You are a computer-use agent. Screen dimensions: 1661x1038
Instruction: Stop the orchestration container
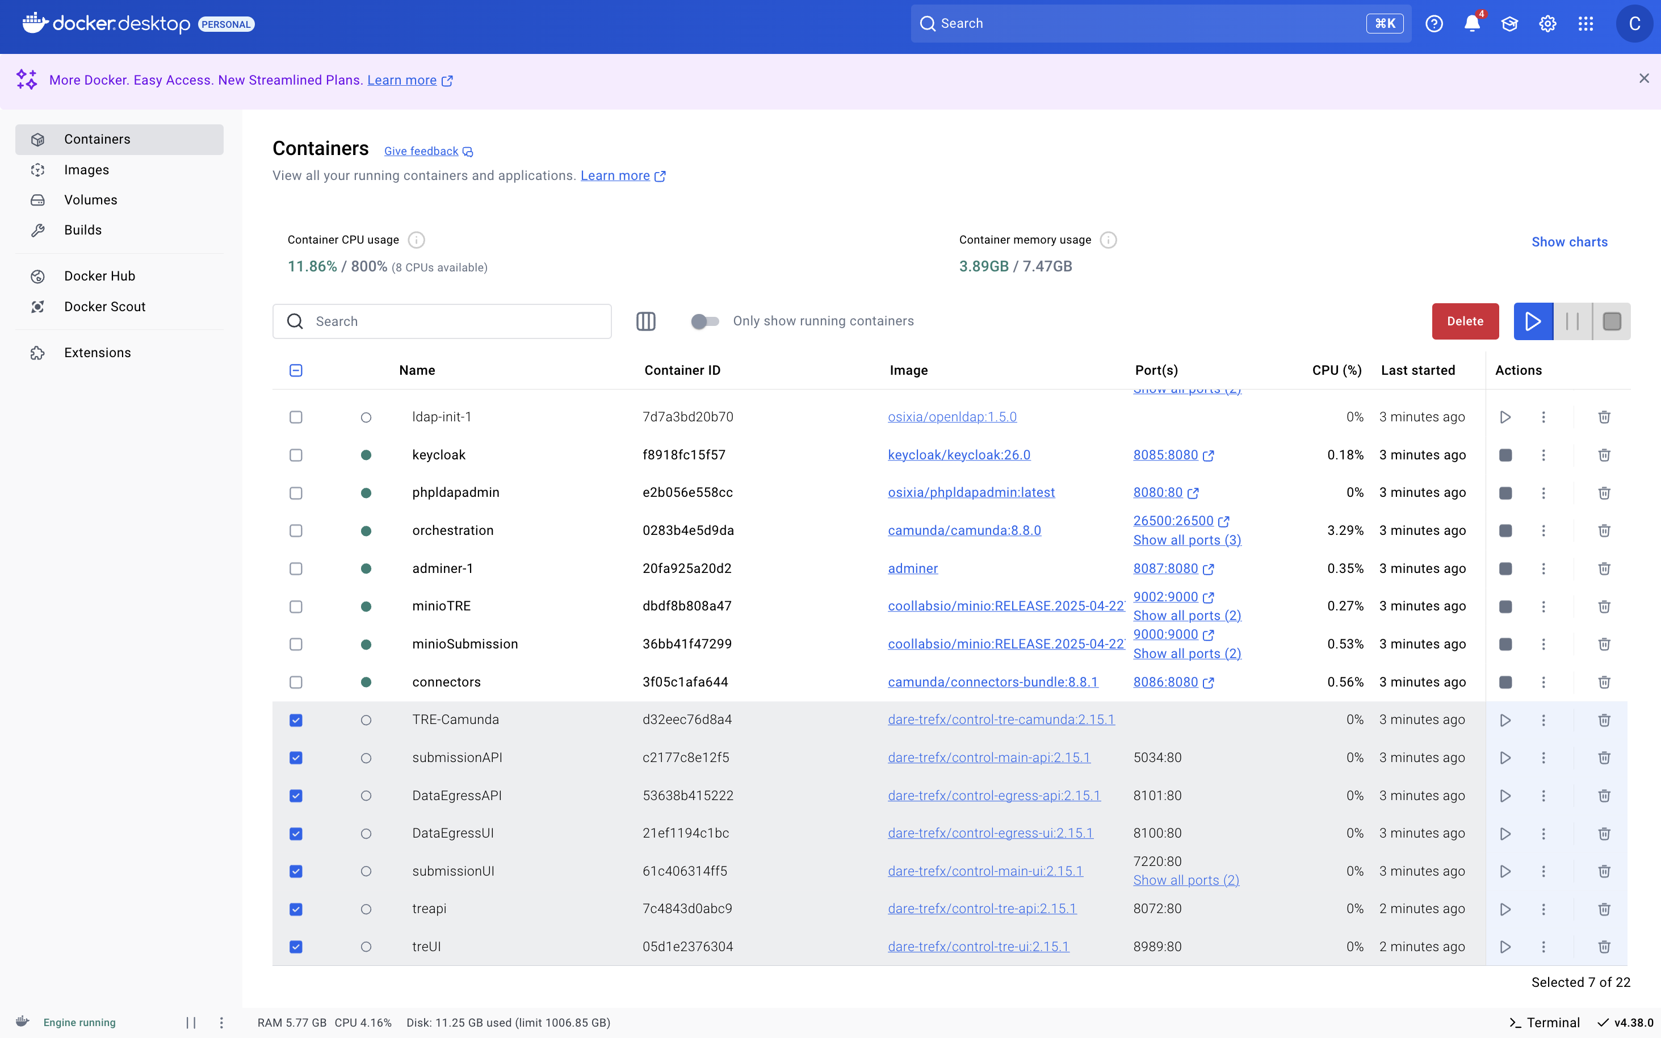point(1505,531)
